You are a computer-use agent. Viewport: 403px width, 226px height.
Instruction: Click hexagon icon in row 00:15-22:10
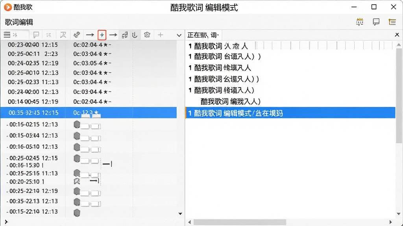(x=77, y=213)
